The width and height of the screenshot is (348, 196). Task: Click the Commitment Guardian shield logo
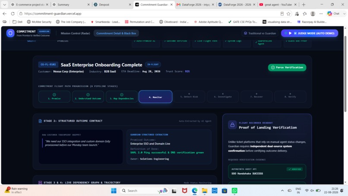click(x=10, y=33)
